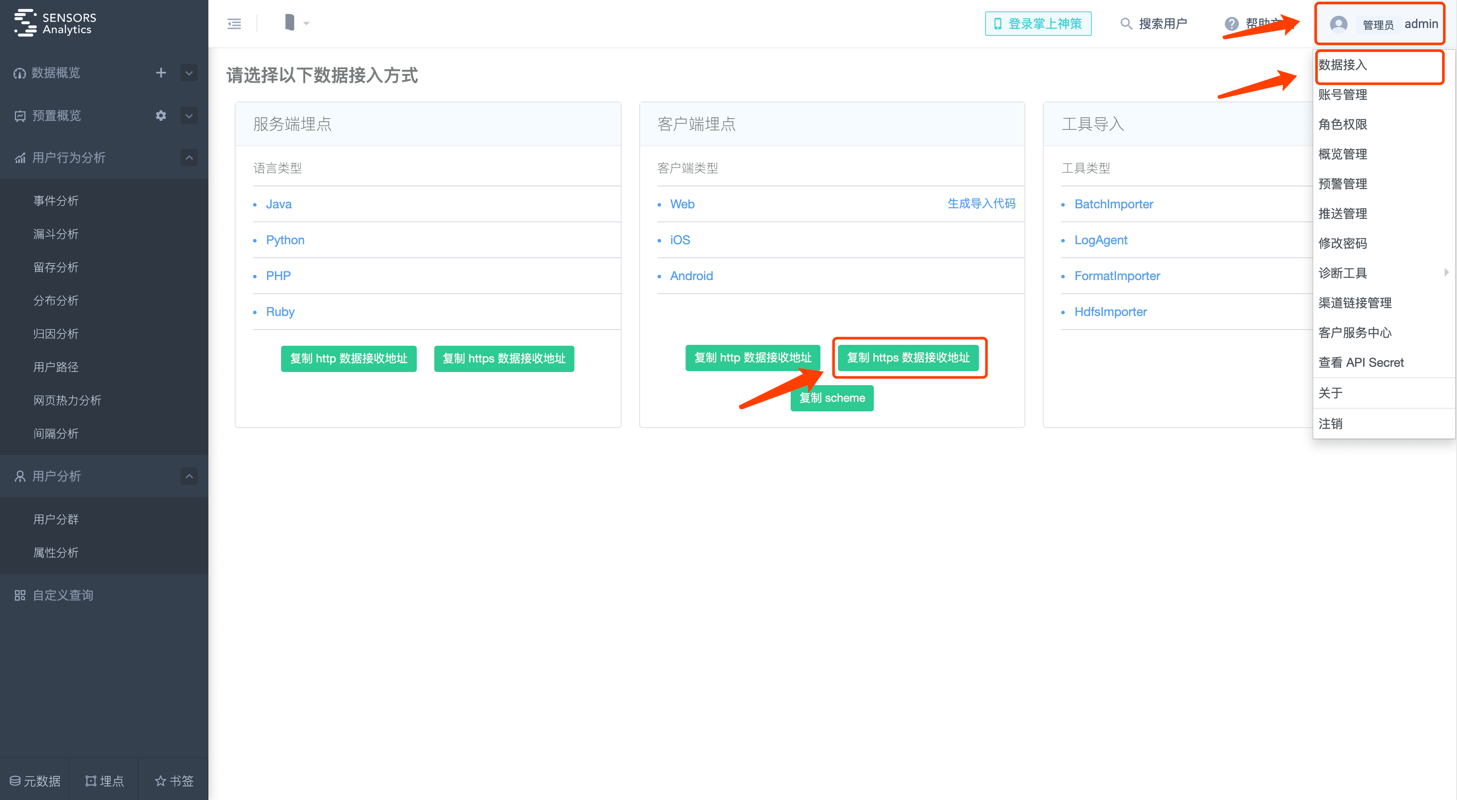Open 埋点 at sidebar bottom
The height and width of the screenshot is (800, 1457).
[x=104, y=781]
